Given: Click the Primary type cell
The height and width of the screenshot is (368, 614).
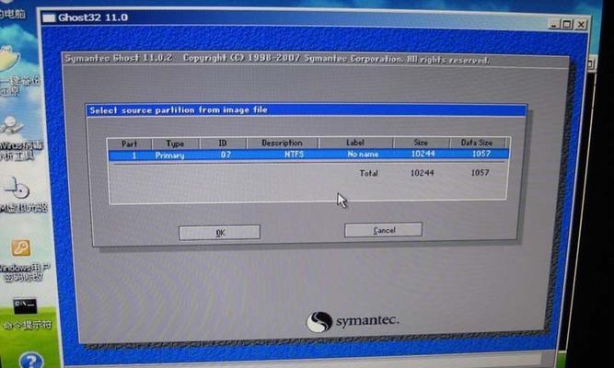Looking at the screenshot, I should 169,155.
